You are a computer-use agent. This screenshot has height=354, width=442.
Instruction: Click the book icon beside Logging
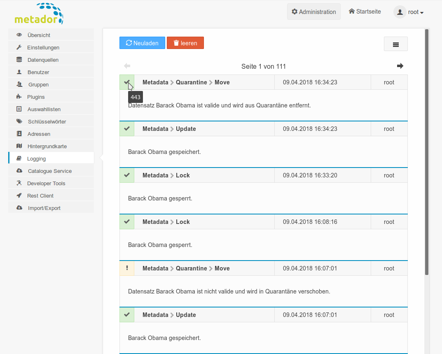(x=19, y=158)
